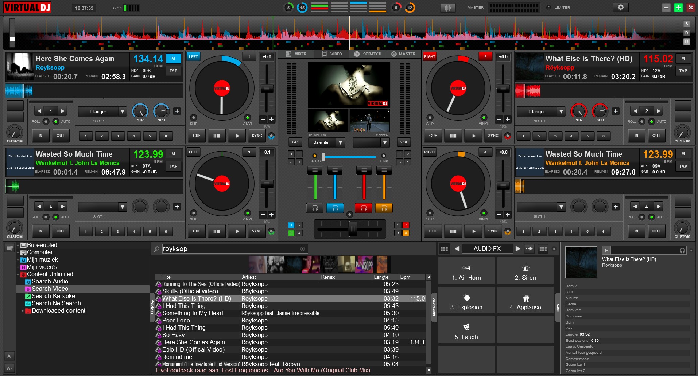Image resolution: width=698 pixels, height=376 pixels.
Task: Go to previous sampler bank arrow
Action: [457, 249]
